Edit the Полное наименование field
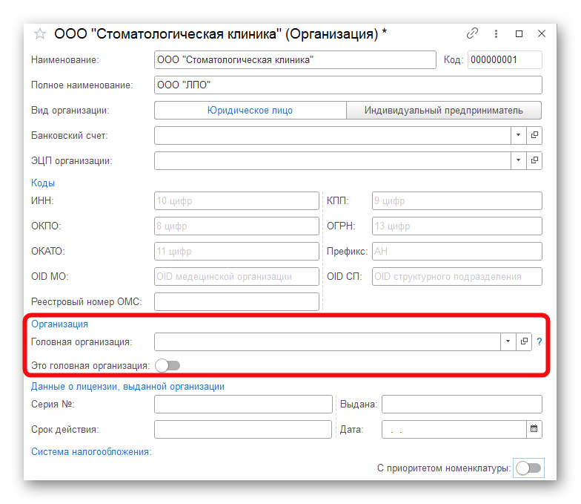581x504 pixels. pyautogui.click(x=348, y=85)
